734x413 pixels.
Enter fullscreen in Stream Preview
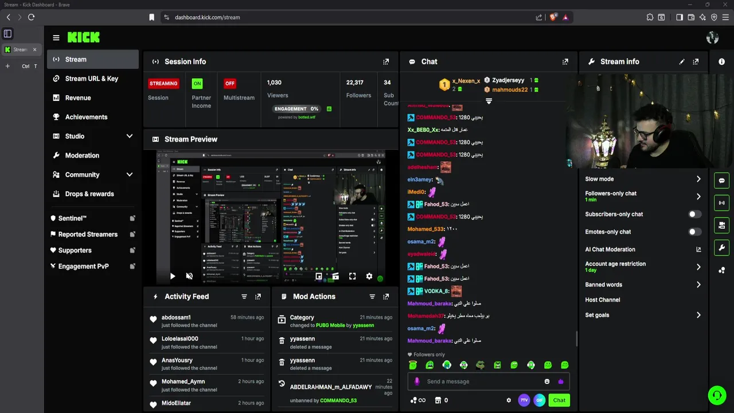[353, 276]
